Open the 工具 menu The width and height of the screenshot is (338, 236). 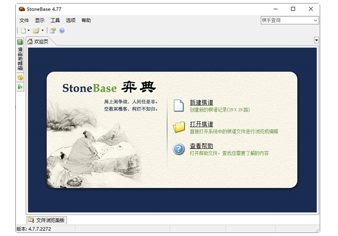click(x=55, y=20)
